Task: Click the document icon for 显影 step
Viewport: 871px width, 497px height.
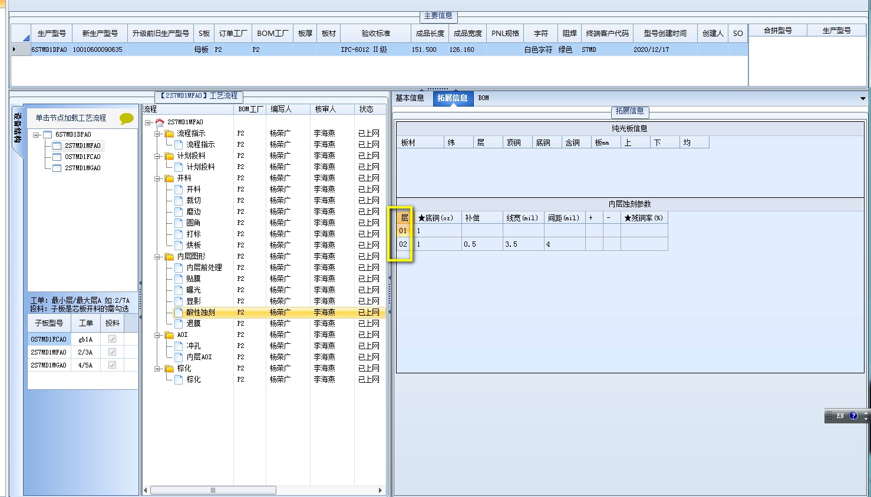Action: (179, 301)
